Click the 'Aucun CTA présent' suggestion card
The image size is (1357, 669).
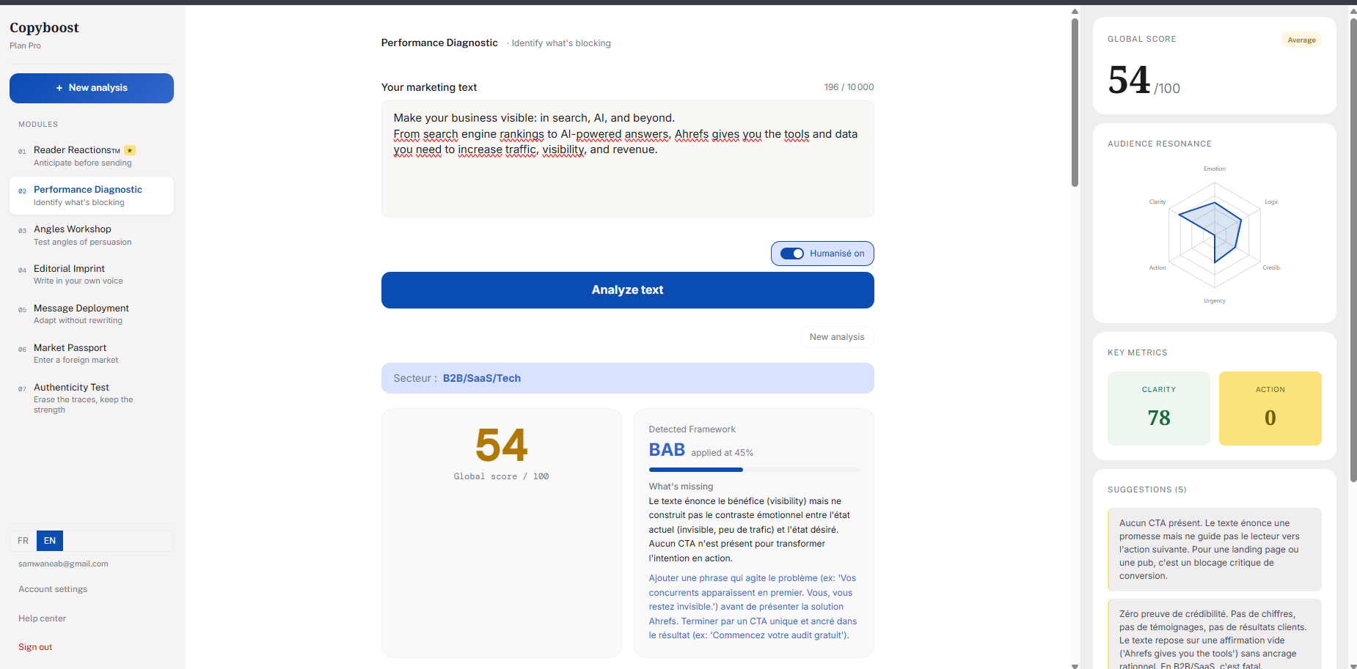1215,550
